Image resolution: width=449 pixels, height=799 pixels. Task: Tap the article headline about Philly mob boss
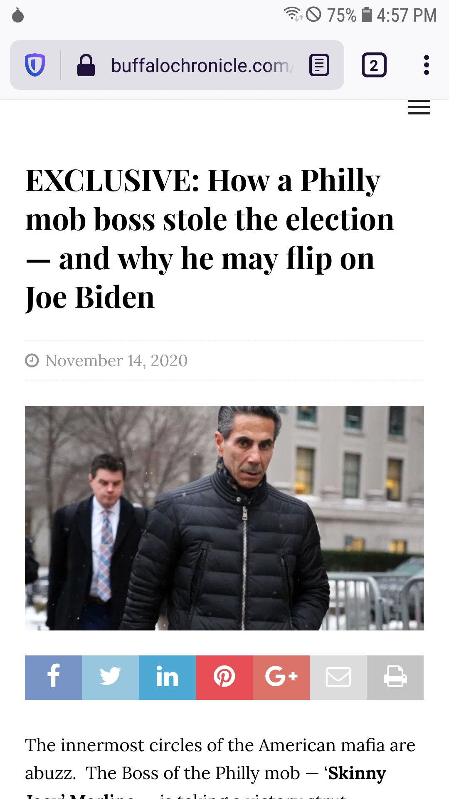(210, 239)
